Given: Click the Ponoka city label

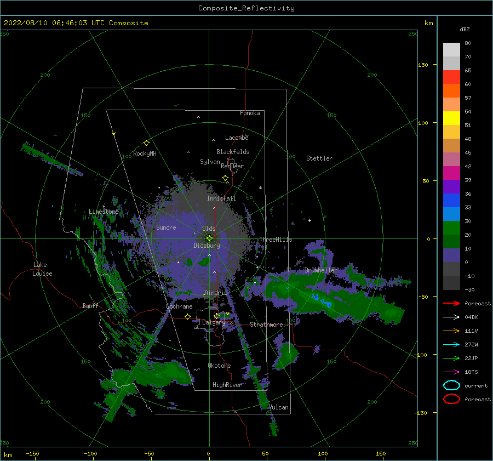Looking at the screenshot, I should click(x=250, y=113).
